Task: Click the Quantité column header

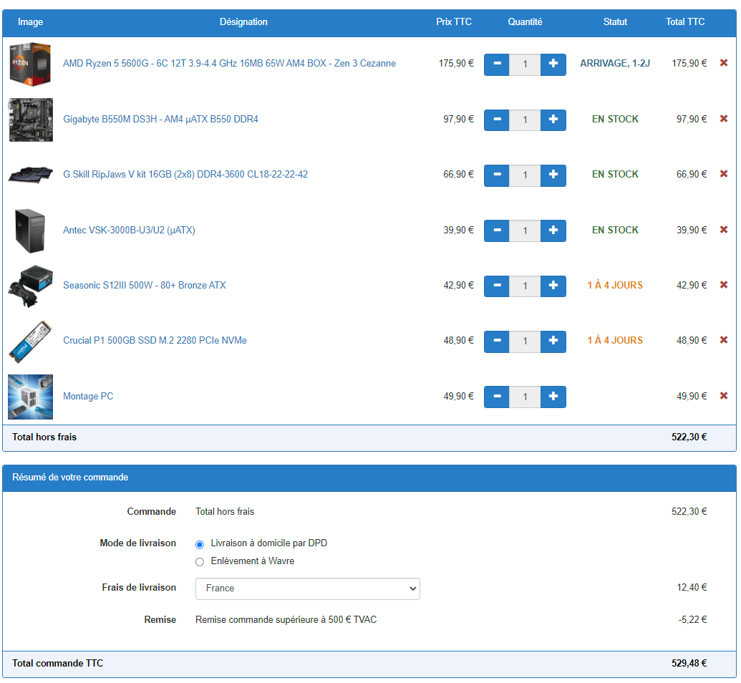Action: click(x=525, y=21)
